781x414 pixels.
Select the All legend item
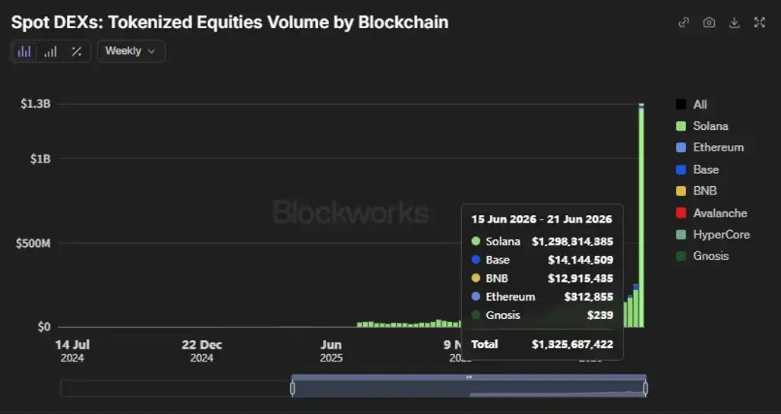click(x=691, y=105)
